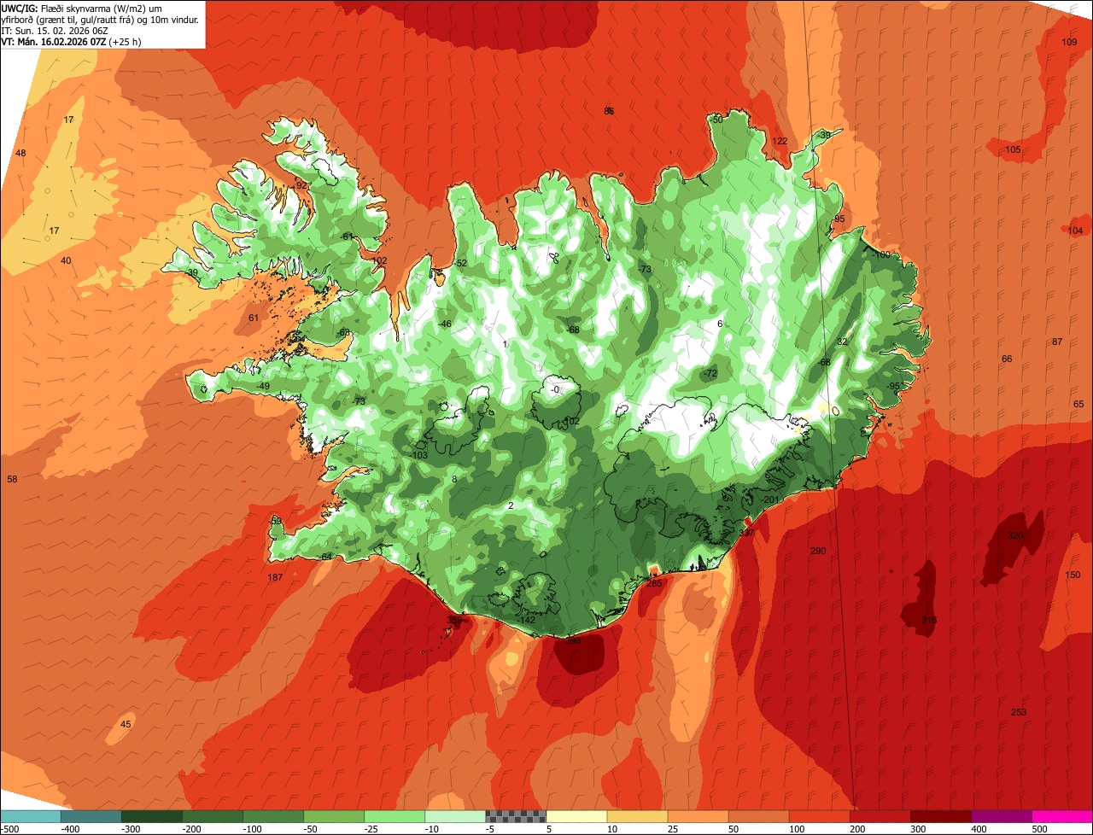1093x835 pixels.
Task: Click the '58' value at the west edge
Action: [x=12, y=479]
